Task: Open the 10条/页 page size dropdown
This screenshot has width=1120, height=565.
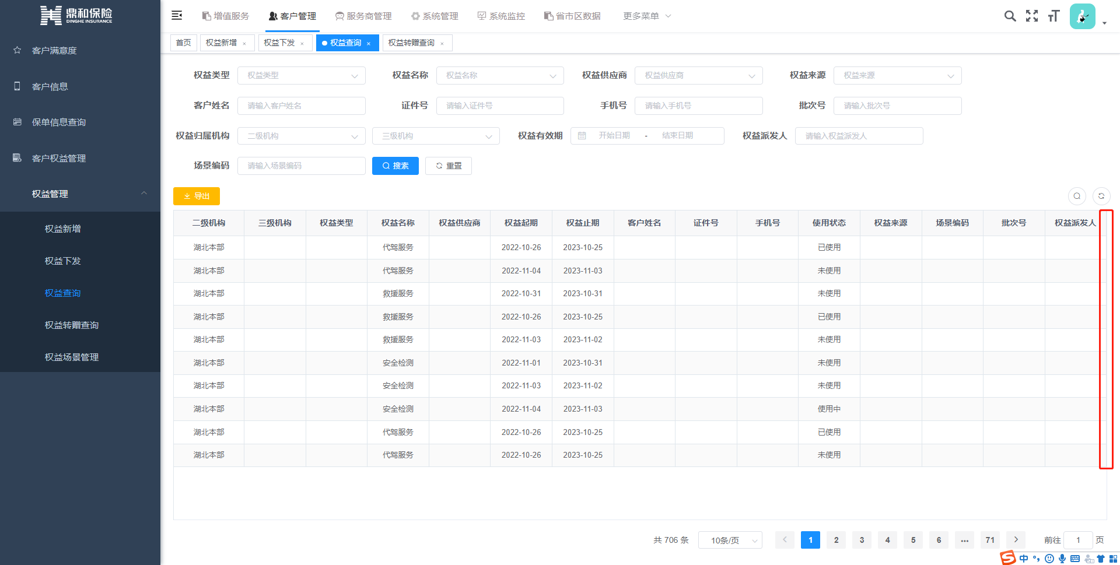Action: (x=730, y=541)
